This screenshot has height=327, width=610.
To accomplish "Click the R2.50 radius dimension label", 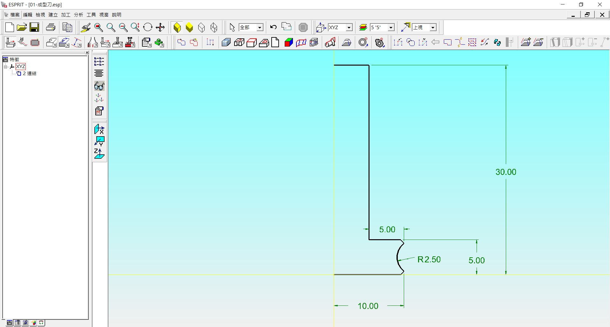I will (x=429, y=260).
